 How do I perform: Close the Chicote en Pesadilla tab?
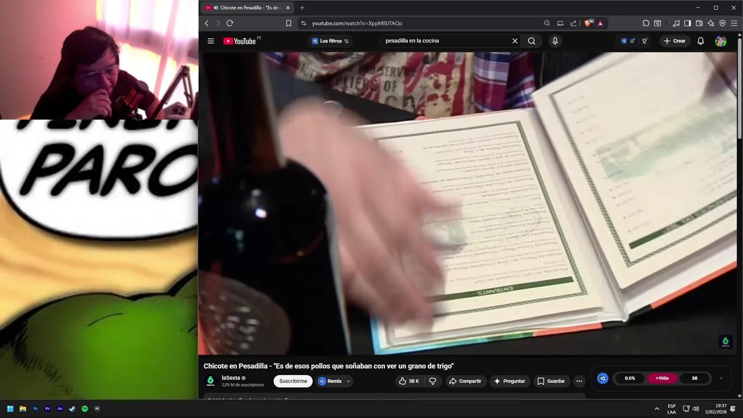tap(287, 8)
